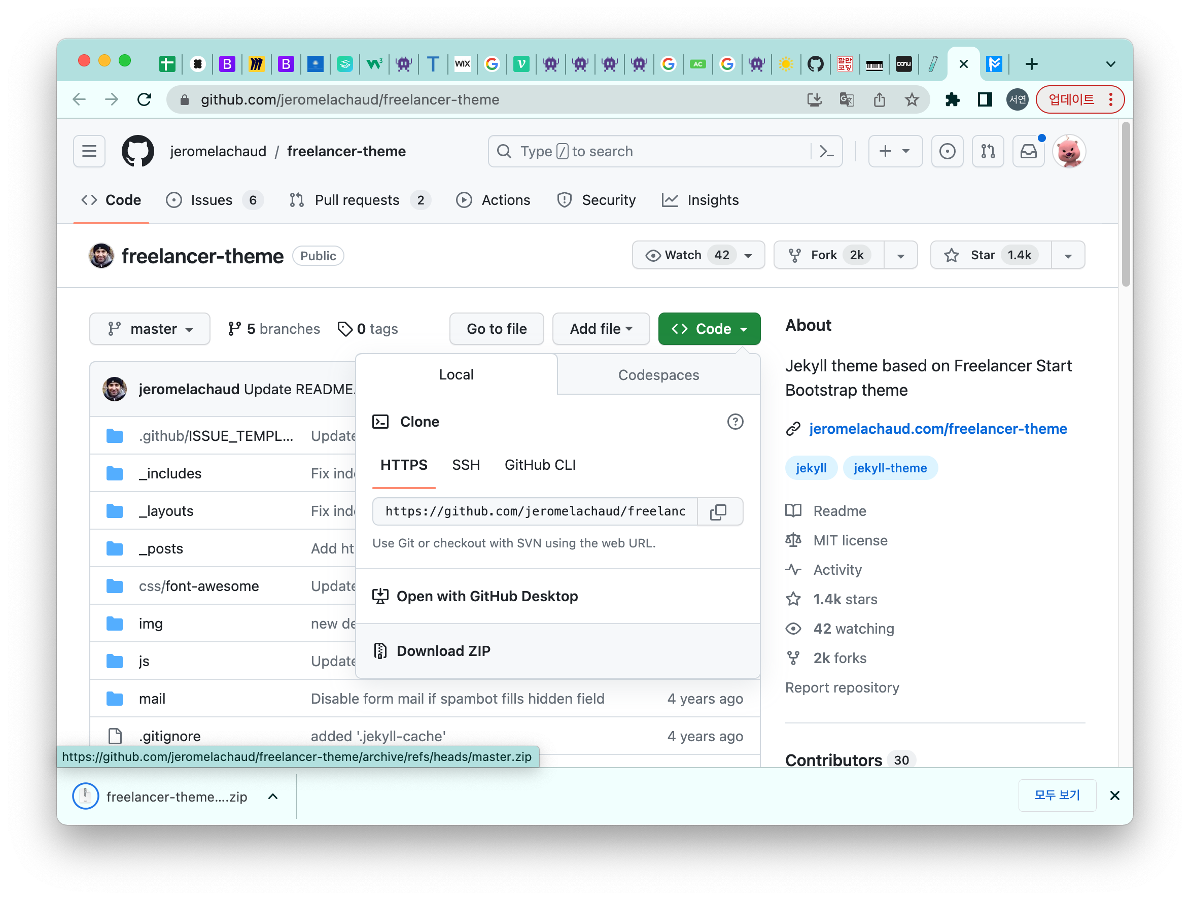This screenshot has height=900, width=1190.
Task: Open jeromelachaud.com/freelancer-theme link
Action: coord(938,429)
